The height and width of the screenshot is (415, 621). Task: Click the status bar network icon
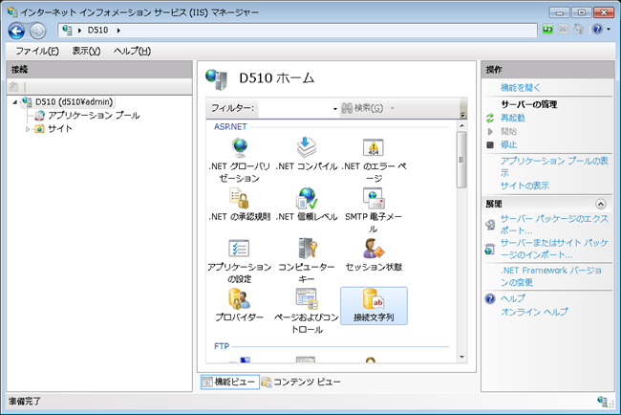pyautogui.click(x=603, y=401)
